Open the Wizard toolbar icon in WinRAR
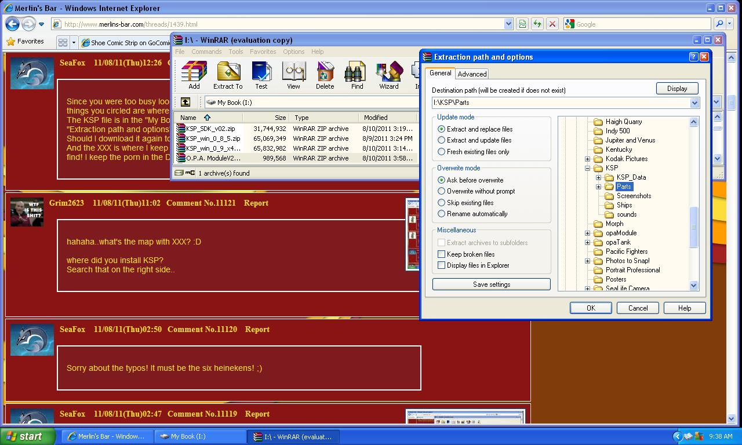742x445 pixels. coord(389,76)
